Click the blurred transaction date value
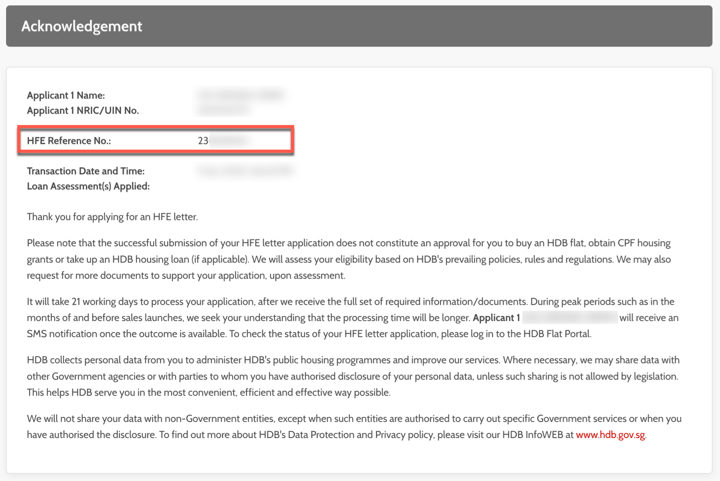This screenshot has height=481, width=720. pos(245,170)
